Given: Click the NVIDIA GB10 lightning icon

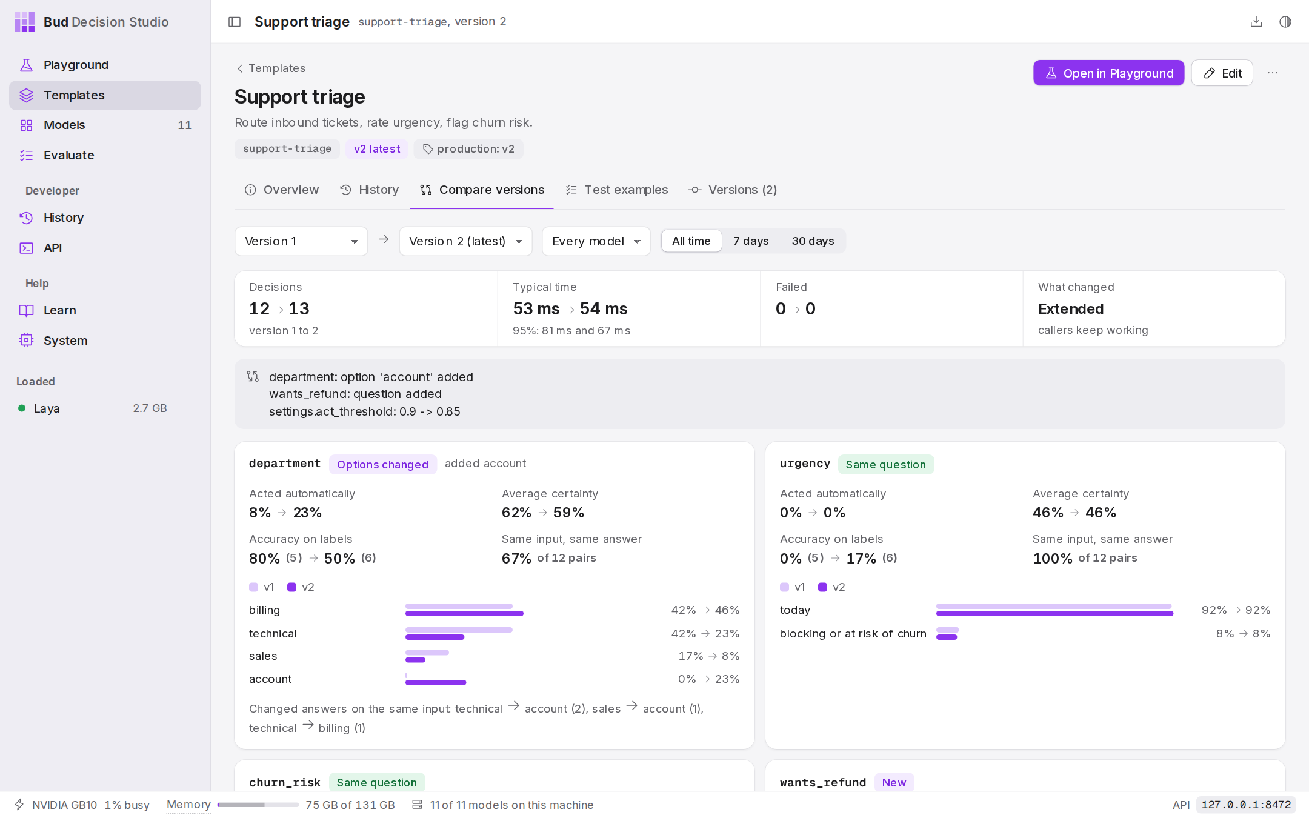Looking at the screenshot, I should 19,805.
